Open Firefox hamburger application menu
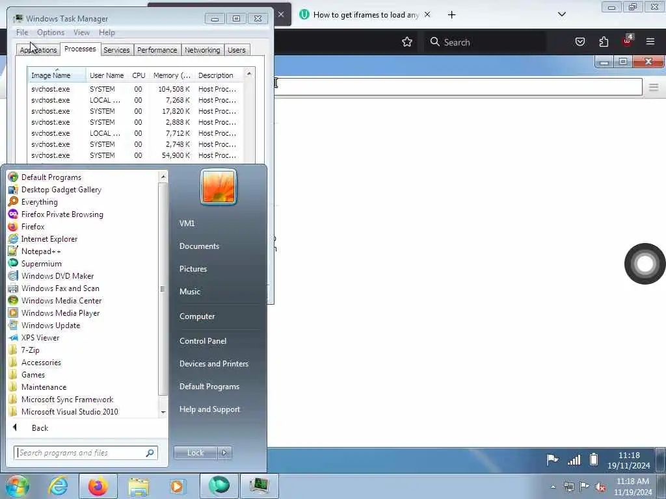The height and width of the screenshot is (499, 666). (x=650, y=42)
